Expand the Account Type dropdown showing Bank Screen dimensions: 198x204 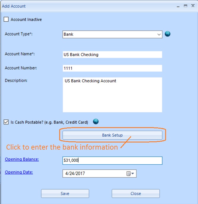pos(159,34)
